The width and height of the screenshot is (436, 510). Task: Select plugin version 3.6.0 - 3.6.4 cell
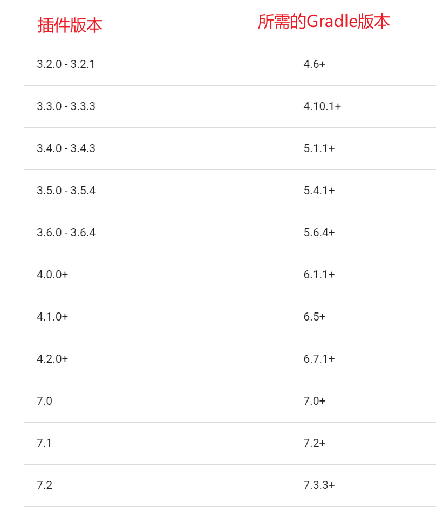[x=66, y=233]
